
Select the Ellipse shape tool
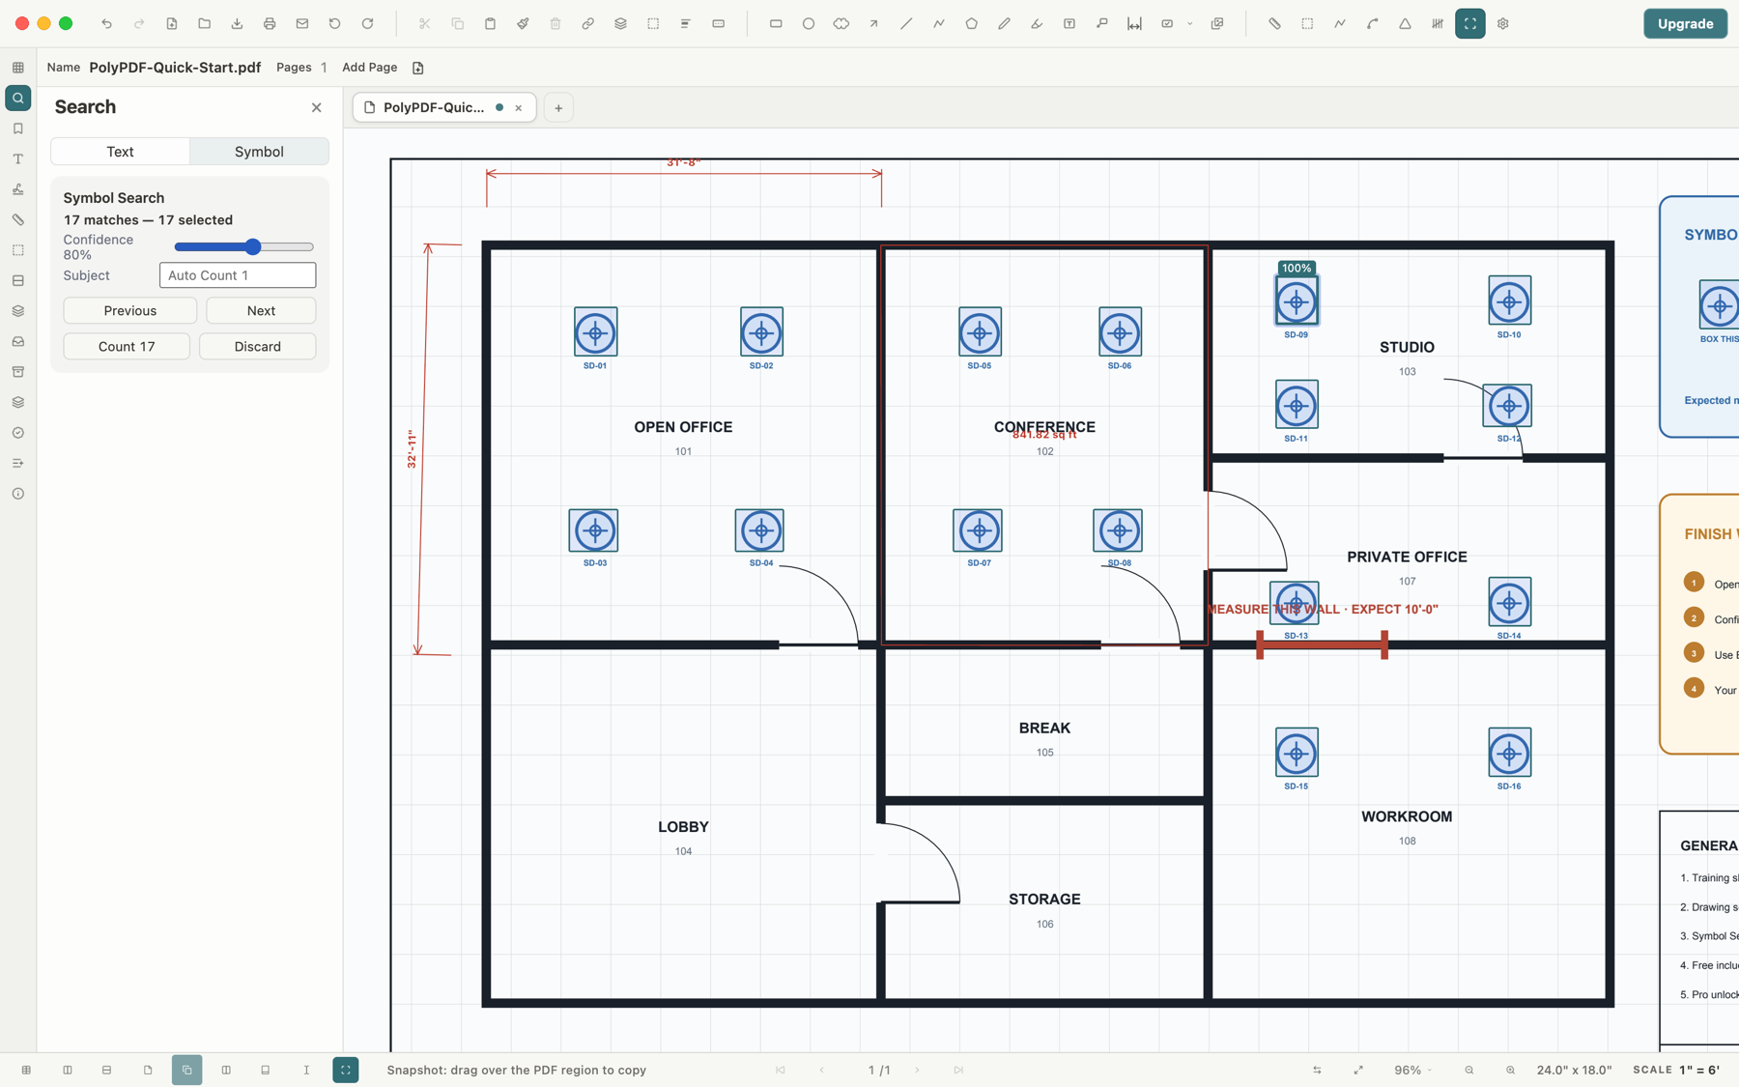pos(809,24)
